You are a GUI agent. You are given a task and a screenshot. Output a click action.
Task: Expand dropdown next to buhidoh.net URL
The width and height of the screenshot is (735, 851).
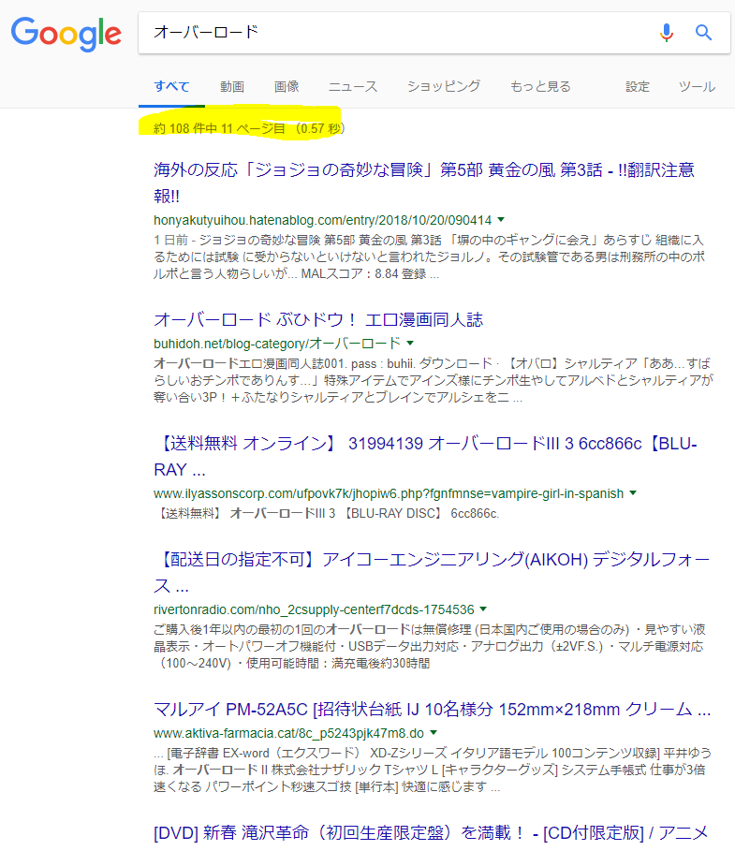tap(410, 343)
